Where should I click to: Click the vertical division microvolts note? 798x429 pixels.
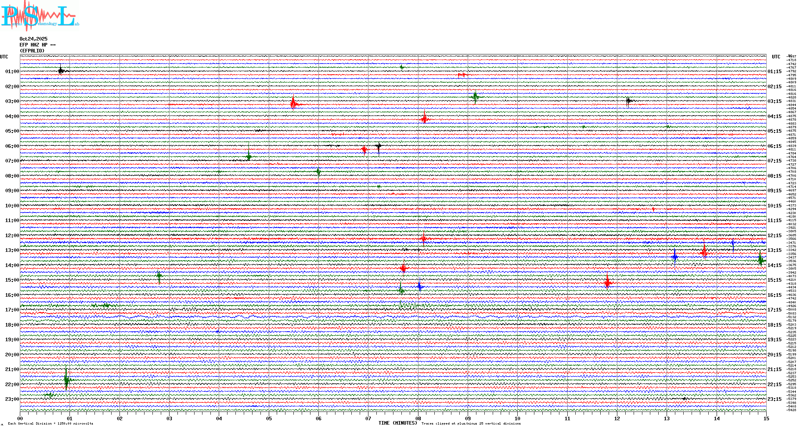pos(50,423)
